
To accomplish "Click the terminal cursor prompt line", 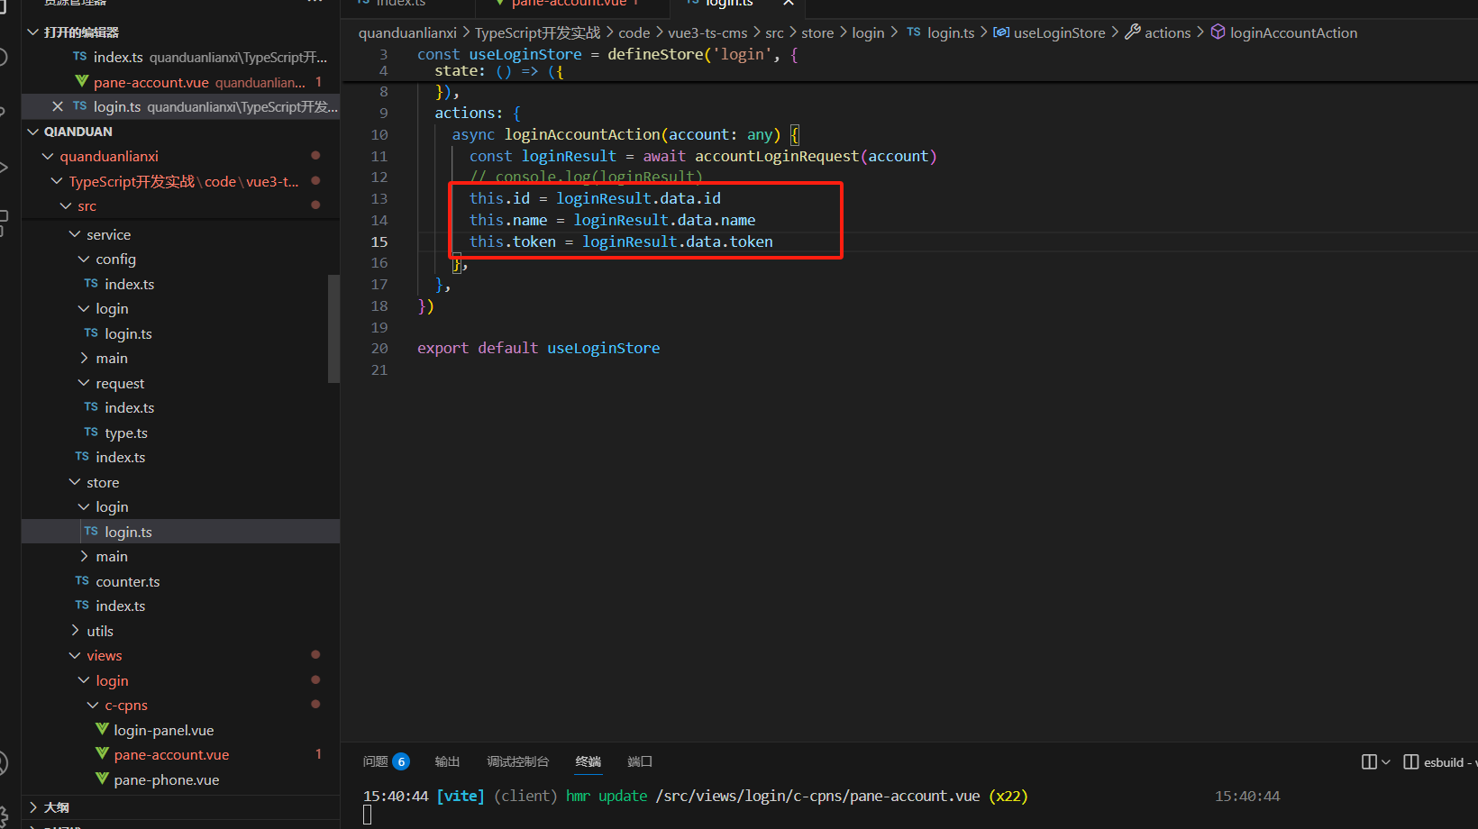I will coord(367,815).
